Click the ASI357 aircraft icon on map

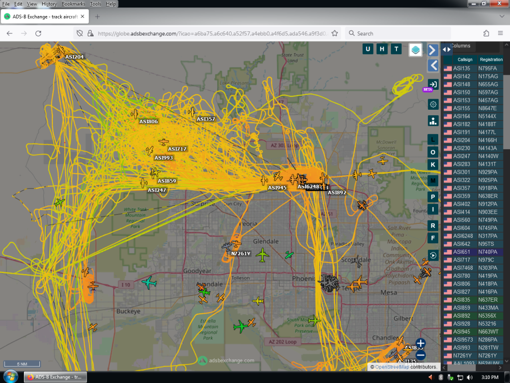pos(192,112)
